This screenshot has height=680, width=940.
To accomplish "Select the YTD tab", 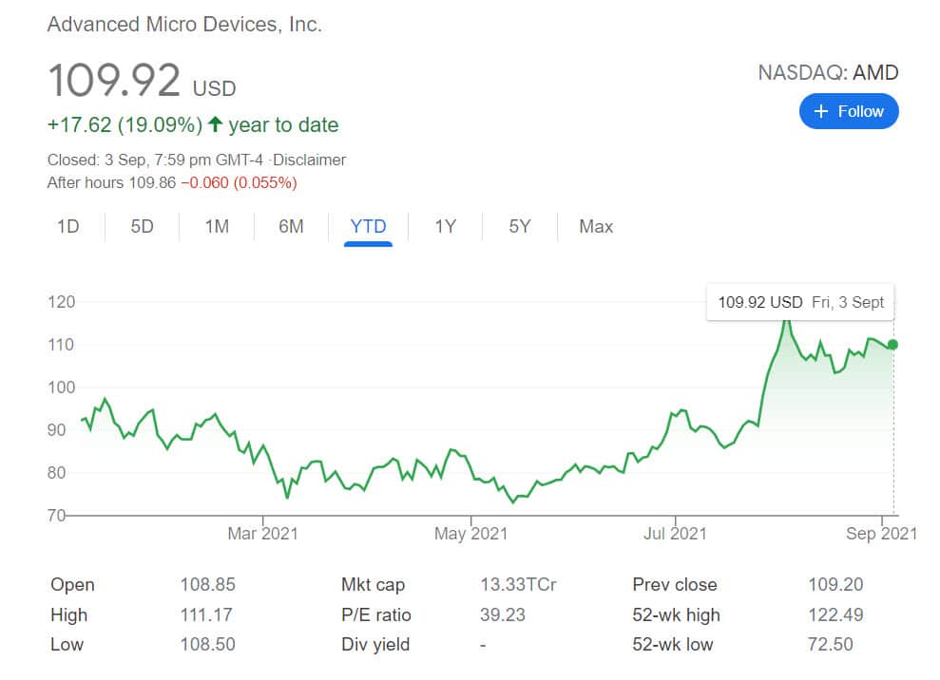I will pos(368,226).
